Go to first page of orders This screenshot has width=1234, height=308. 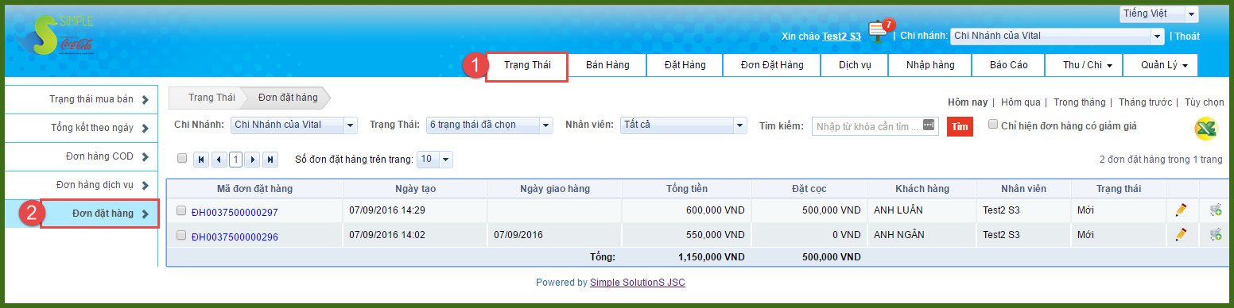click(201, 160)
